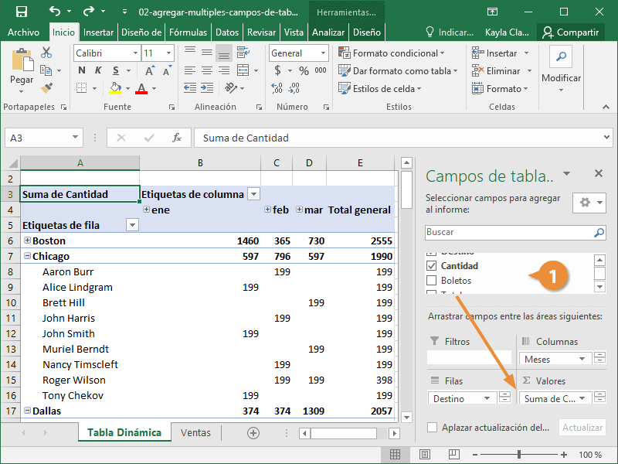Image resolution: width=618 pixels, height=464 pixels.
Task: Open the Calibri font name dropdown
Action: (135, 53)
